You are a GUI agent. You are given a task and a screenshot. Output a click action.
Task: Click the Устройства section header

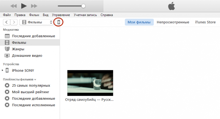point(11,64)
